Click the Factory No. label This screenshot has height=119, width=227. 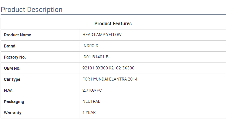15,57
